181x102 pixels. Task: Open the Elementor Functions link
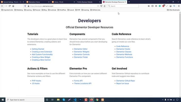point(124,57)
